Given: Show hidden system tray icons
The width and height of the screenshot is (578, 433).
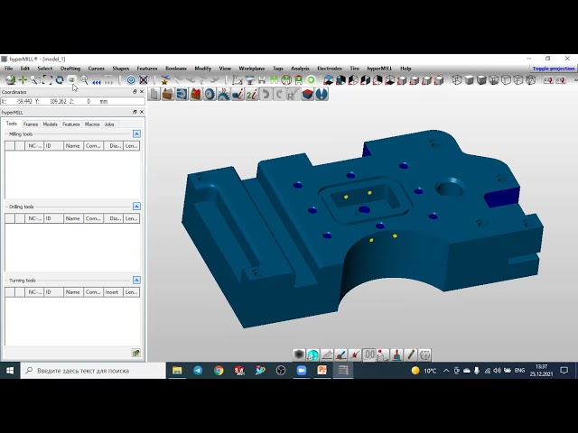Looking at the screenshot, I should pos(446,371).
